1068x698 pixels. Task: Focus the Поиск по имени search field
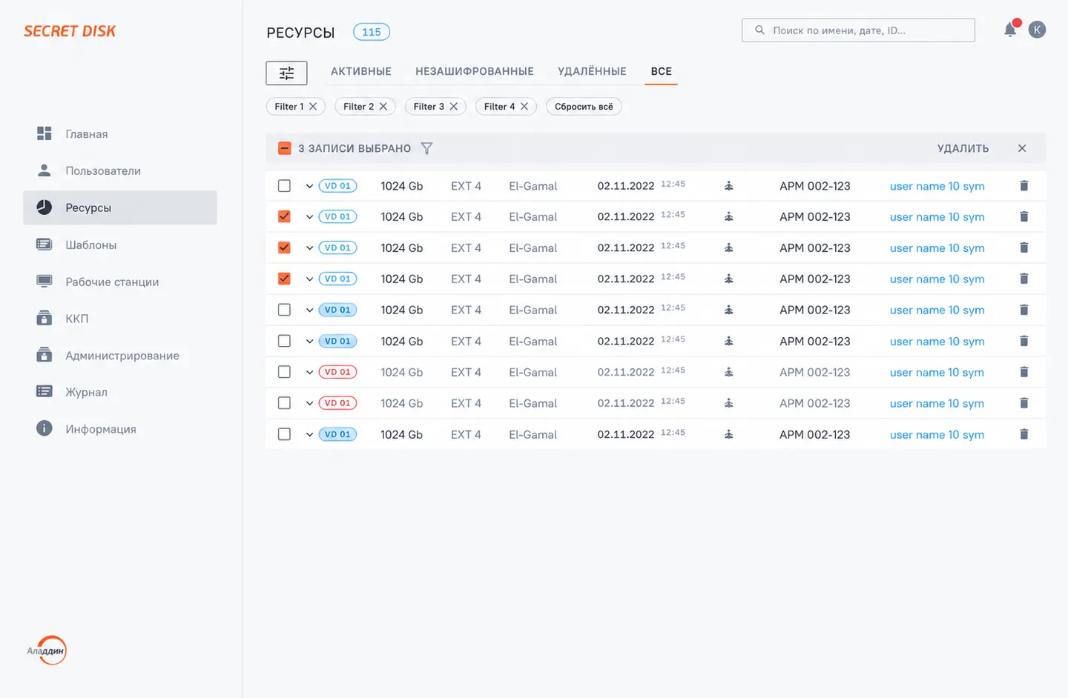point(858,30)
